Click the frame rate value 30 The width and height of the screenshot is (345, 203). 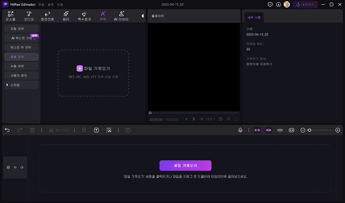pos(248,49)
